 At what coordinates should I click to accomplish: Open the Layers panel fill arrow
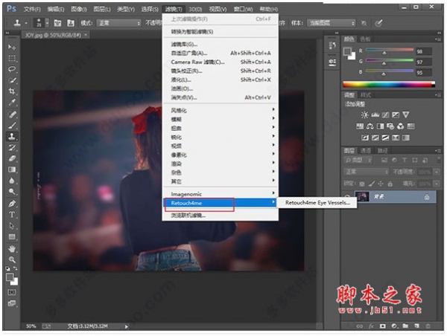(x=437, y=184)
